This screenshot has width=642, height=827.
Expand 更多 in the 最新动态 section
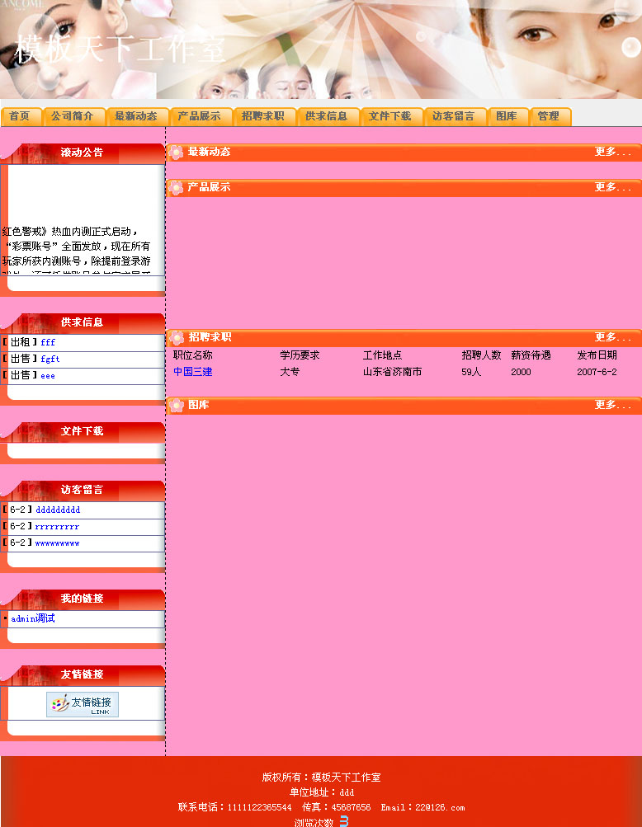tap(613, 153)
